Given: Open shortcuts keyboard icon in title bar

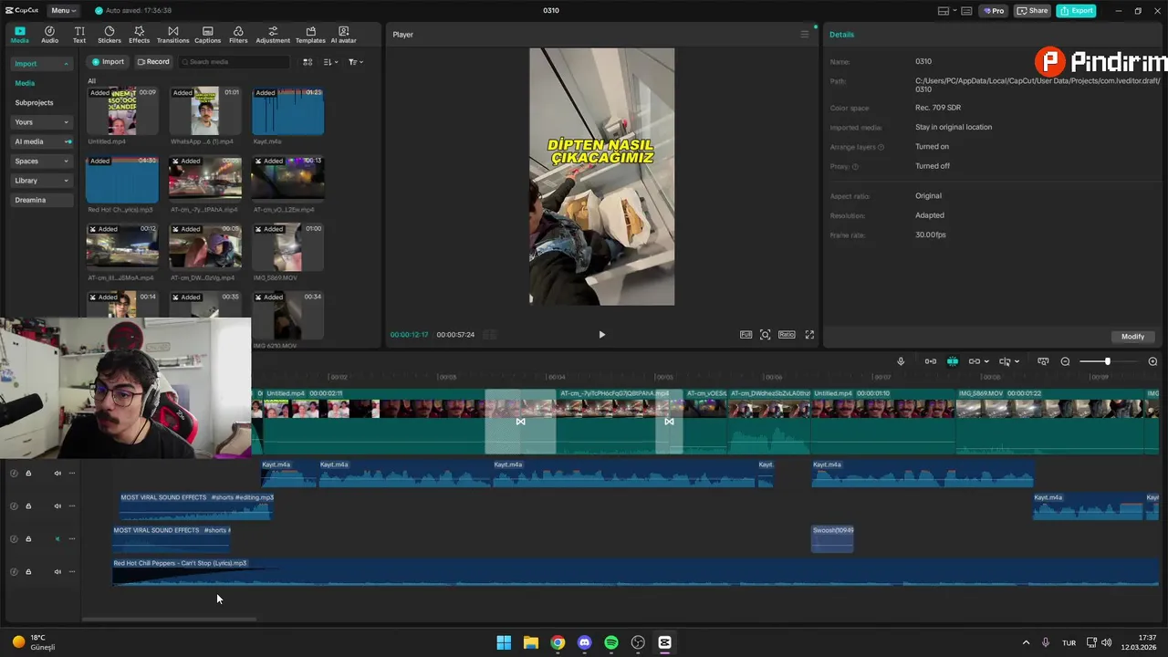Looking at the screenshot, I should 966,11.
